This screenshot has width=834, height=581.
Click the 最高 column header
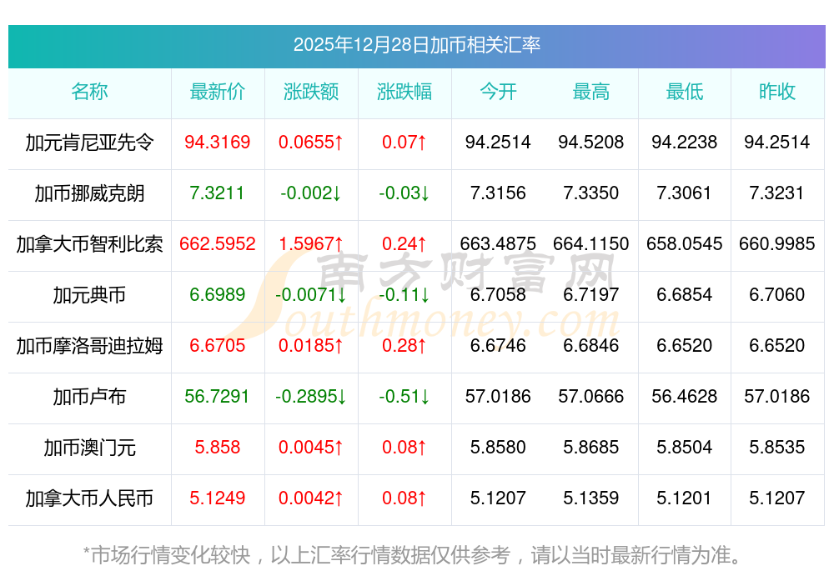[591, 92]
